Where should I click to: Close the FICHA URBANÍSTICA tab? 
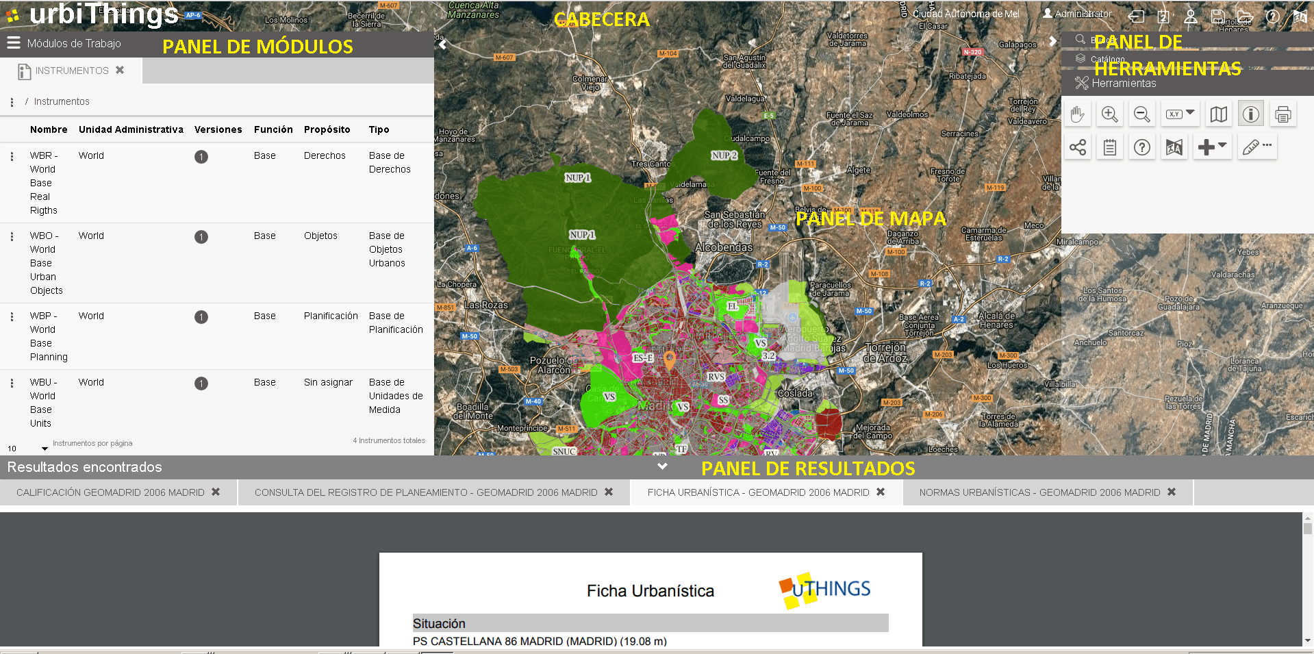[x=881, y=492]
